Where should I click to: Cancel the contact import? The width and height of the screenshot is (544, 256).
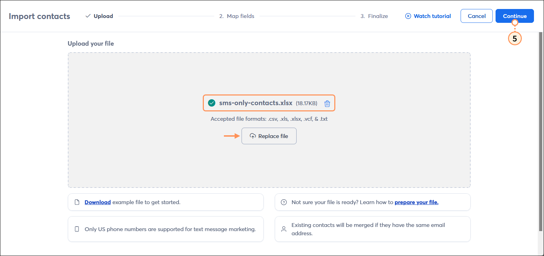(477, 16)
